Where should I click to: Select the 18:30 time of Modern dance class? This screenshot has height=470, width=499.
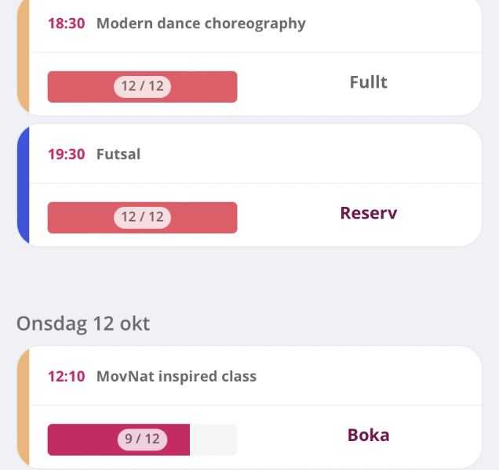coord(66,23)
